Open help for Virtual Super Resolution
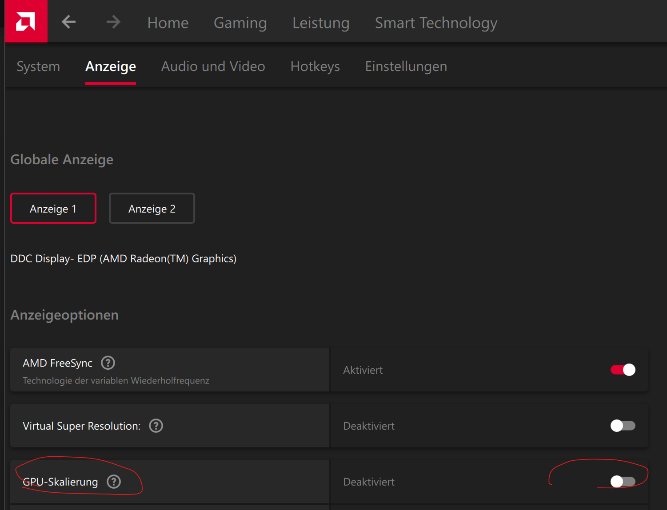The width and height of the screenshot is (667, 510). coord(156,426)
